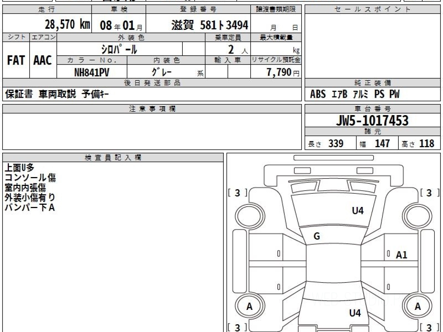Click the A1 mark beside the door
This screenshot has width=443, height=332.
402,255
